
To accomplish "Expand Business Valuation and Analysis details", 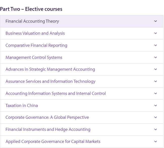I will 35,33.
